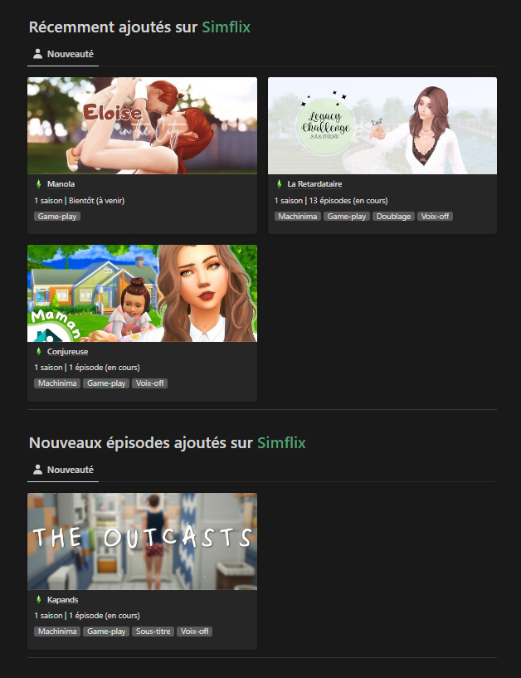This screenshot has height=678, width=521.
Task: Click '1 saison | 13 épisodes (en cours)' text
Action: (331, 201)
